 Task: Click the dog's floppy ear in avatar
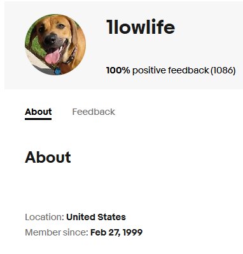(74, 32)
